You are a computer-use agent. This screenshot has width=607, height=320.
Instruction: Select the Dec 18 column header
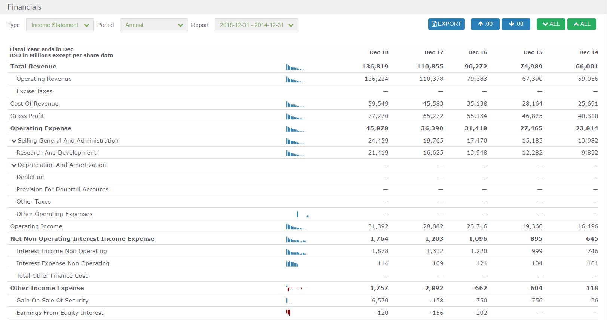(379, 52)
